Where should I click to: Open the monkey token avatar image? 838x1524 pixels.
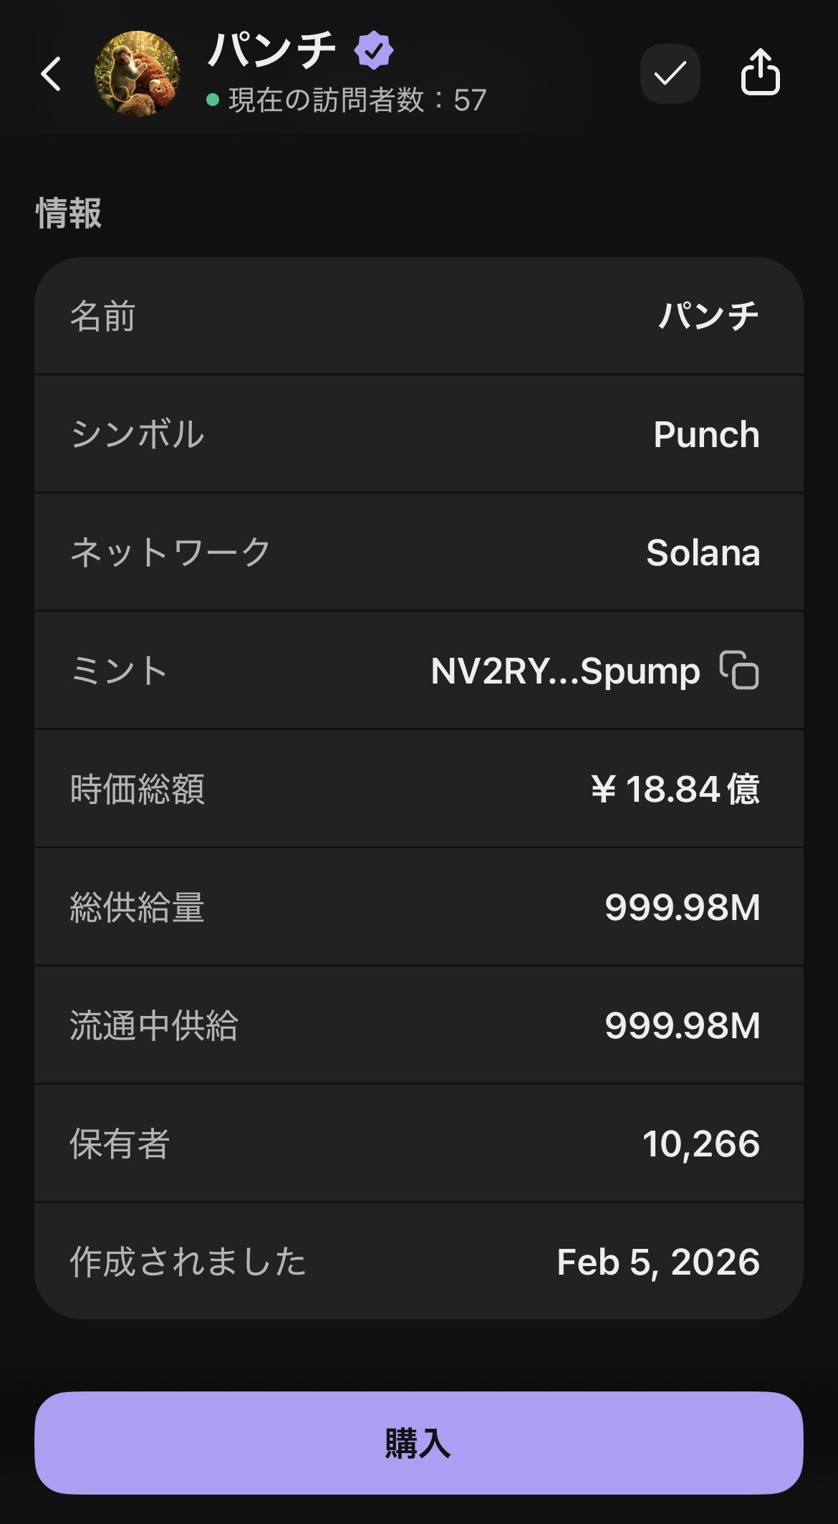[x=138, y=73]
